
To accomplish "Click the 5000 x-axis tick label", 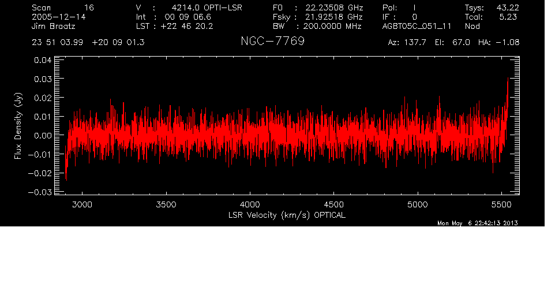I will 418,204.
